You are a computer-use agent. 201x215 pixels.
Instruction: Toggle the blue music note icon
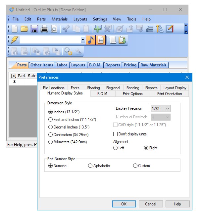point(91,40)
